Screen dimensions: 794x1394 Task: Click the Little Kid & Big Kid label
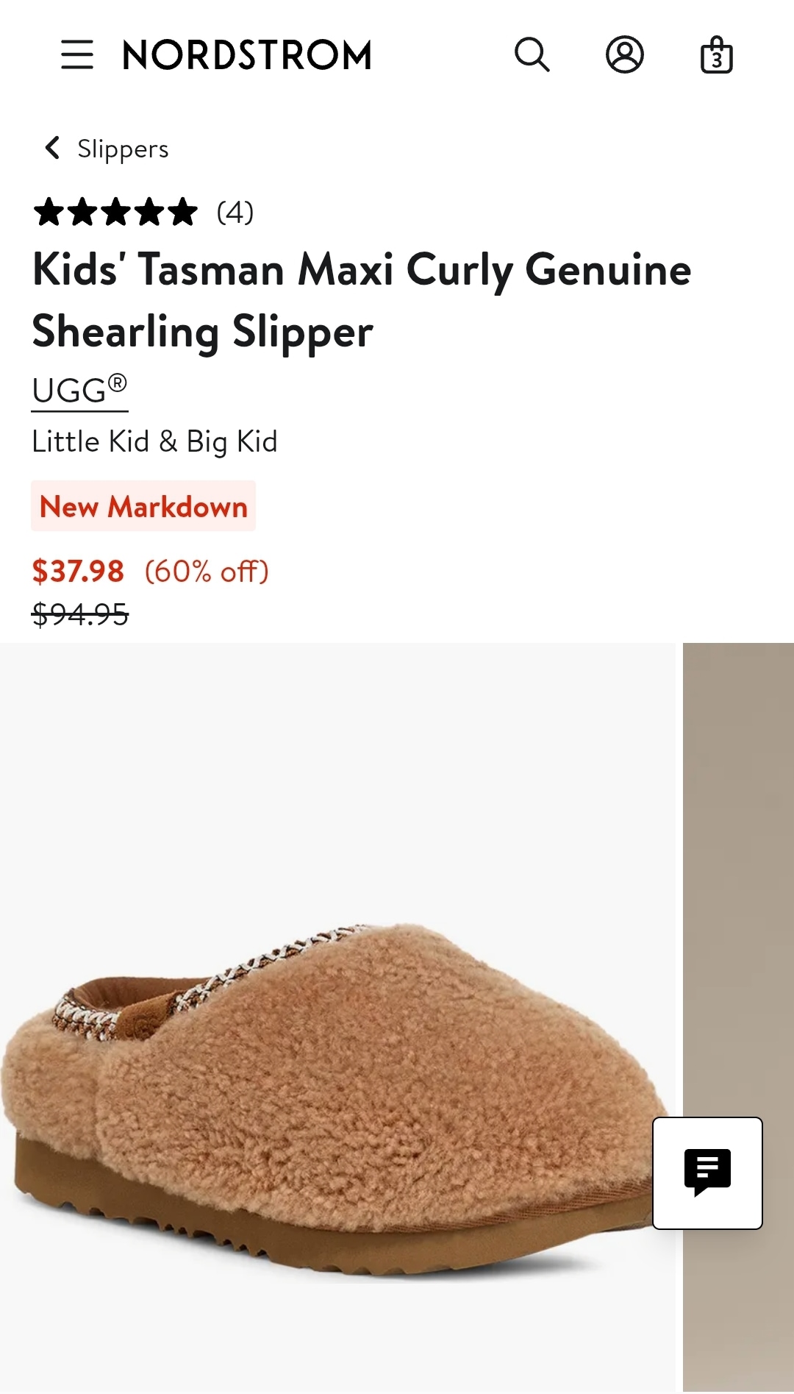154,441
